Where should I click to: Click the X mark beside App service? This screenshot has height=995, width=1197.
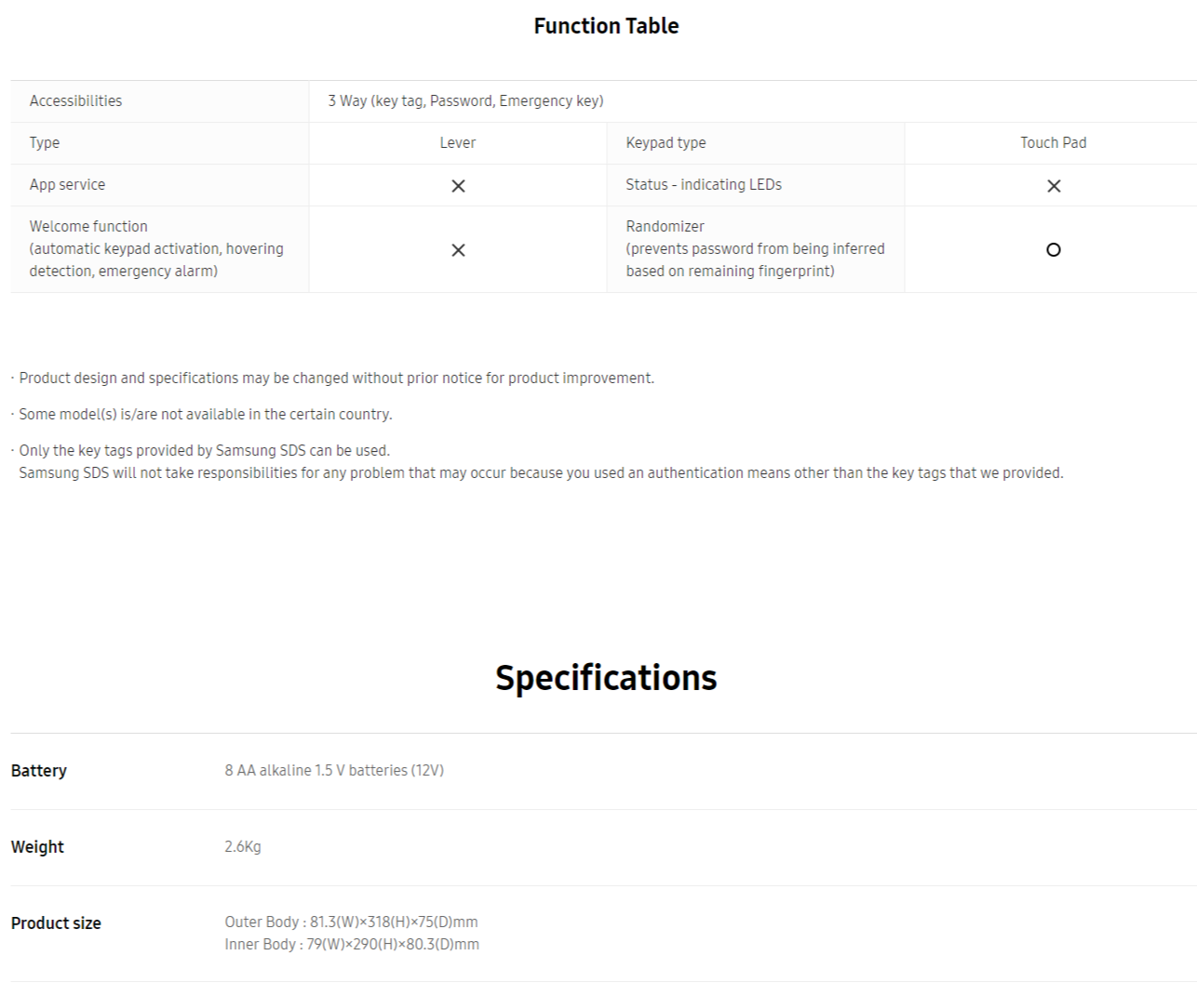click(458, 186)
